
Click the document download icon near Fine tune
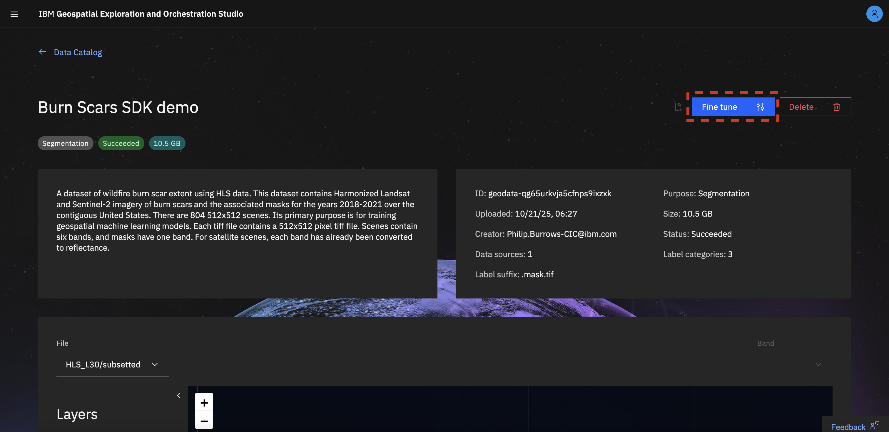[x=678, y=107]
